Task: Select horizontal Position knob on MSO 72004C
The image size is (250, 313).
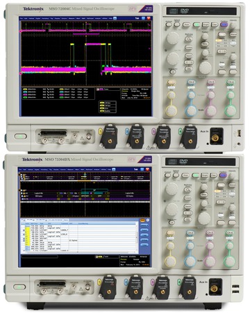Action: coord(205,36)
